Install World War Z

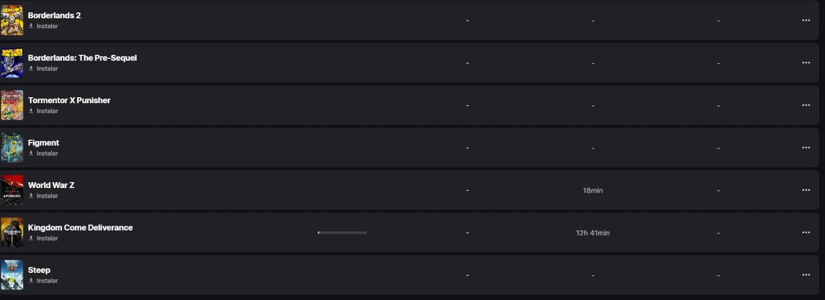pyautogui.click(x=44, y=196)
